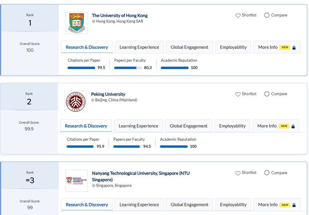Open The University of Hong Kong link
Viewport: 309px width, 215px height.
tap(119, 16)
